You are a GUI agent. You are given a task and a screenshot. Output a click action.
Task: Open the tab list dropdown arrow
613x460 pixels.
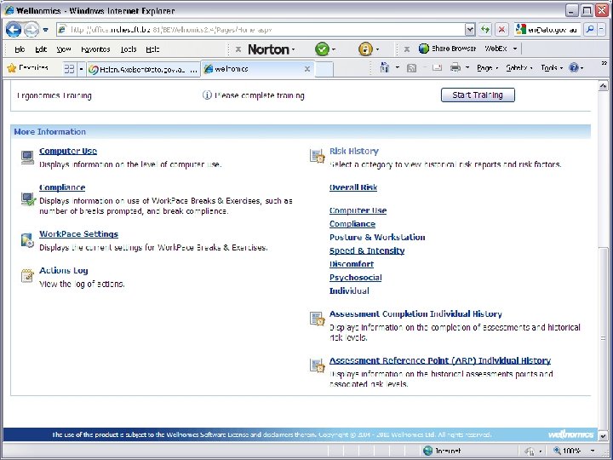point(82,69)
